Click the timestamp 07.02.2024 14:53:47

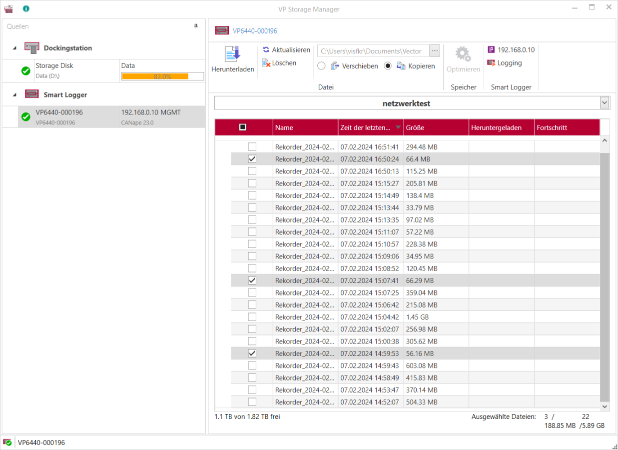(370, 390)
